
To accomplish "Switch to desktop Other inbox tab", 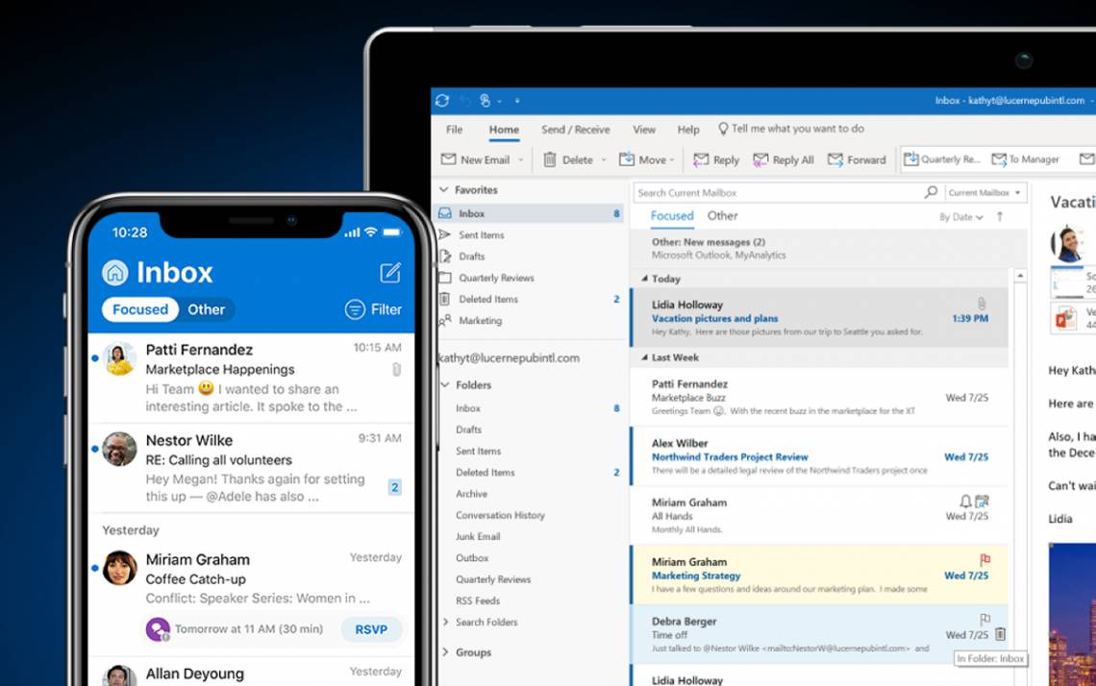I will coord(722,216).
